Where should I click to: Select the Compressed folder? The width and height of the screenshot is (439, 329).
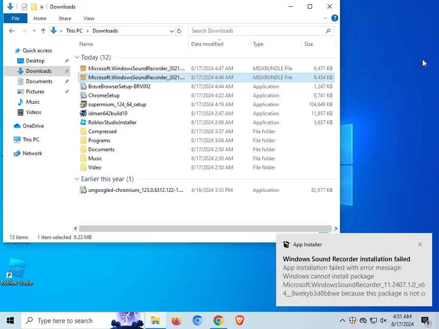click(206, 132)
